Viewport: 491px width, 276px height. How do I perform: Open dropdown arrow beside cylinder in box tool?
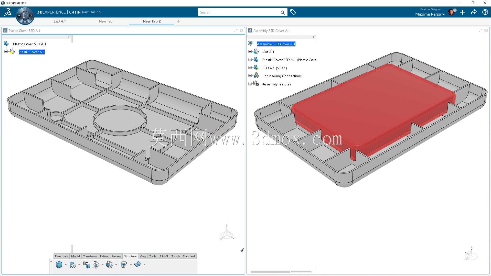coord(116,265)
